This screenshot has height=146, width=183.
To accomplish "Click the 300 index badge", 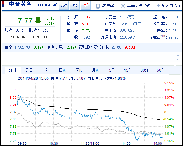I will (x=64, y=5).
